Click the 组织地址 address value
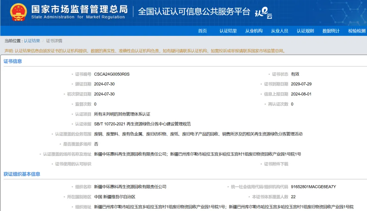The height and width of the screenshot is (211, 367). (224, 207)
